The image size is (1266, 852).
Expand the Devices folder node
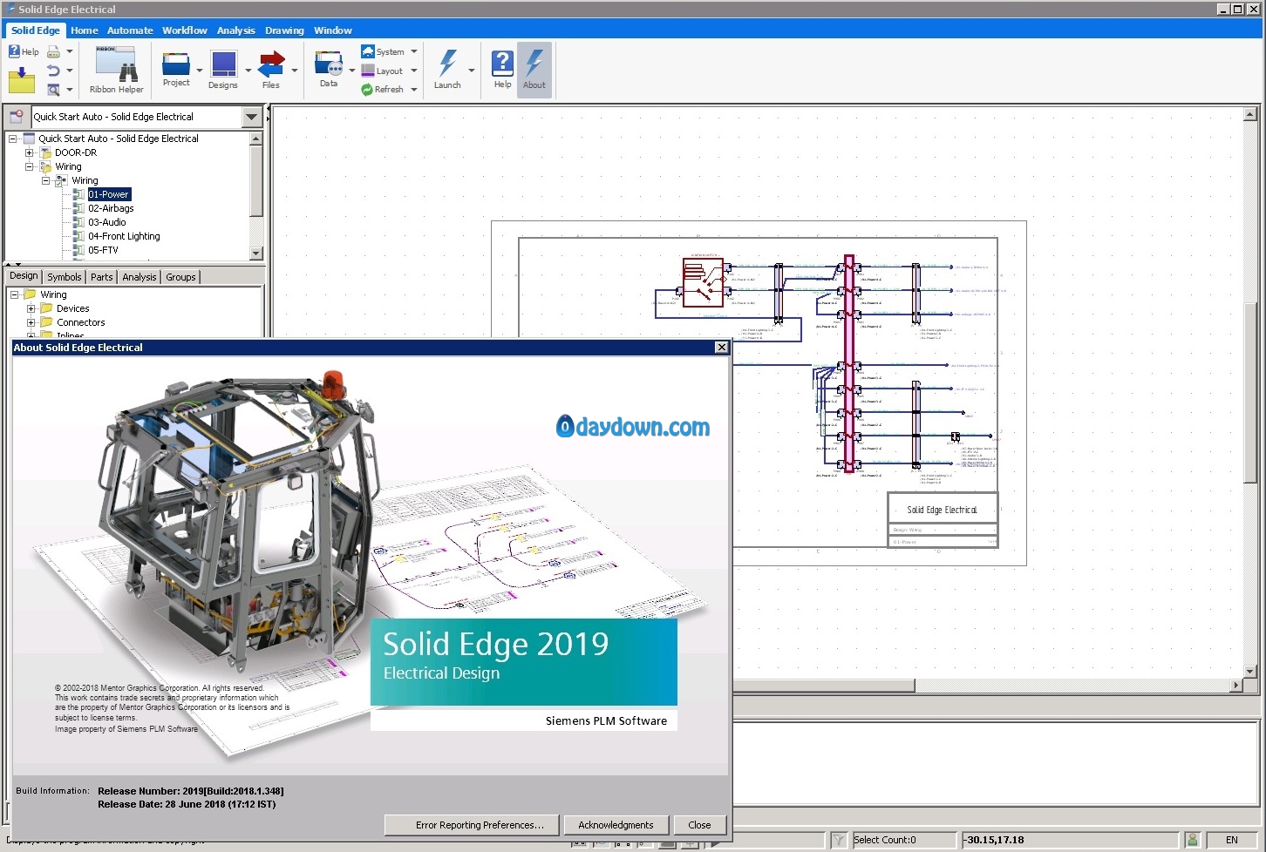click(x=31, y=308)
